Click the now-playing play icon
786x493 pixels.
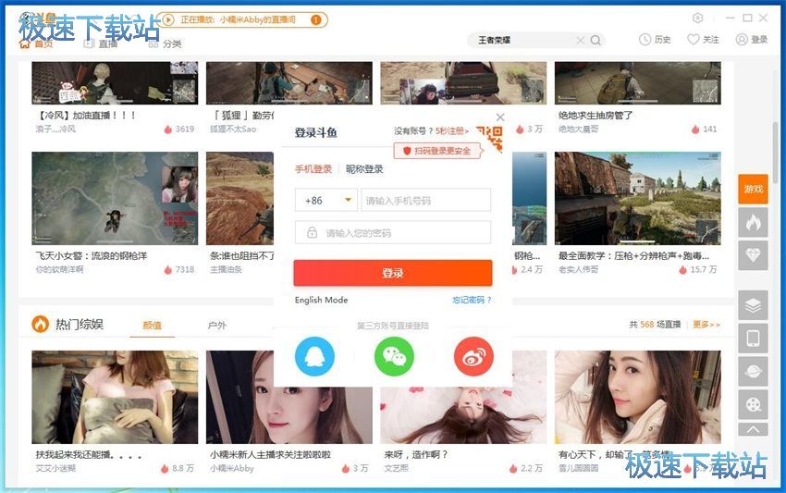tap(168, 19)
